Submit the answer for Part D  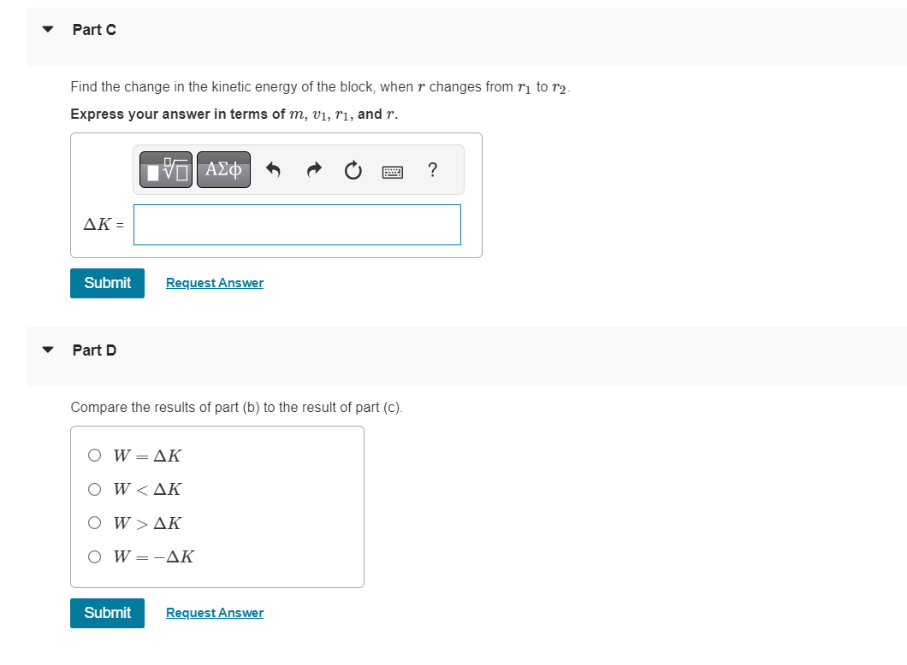point(107,613)
